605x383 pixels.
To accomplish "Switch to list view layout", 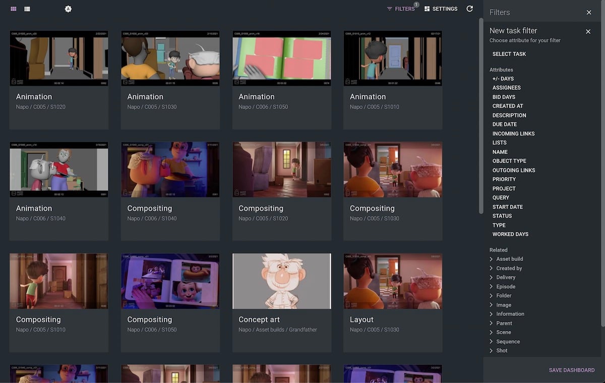I will (x=27, y=9).
